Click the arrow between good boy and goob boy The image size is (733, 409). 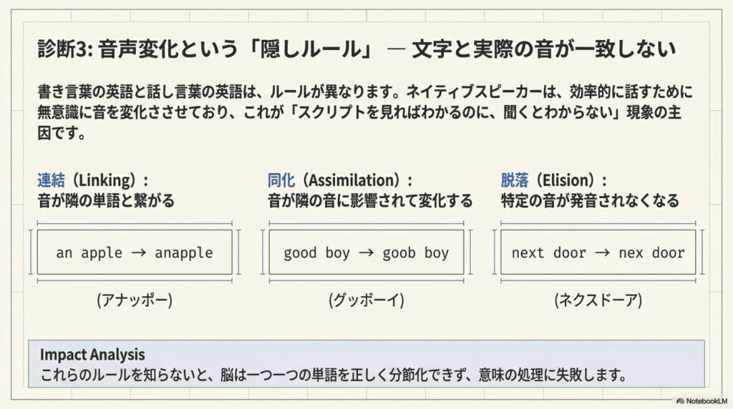click(370, 252)
